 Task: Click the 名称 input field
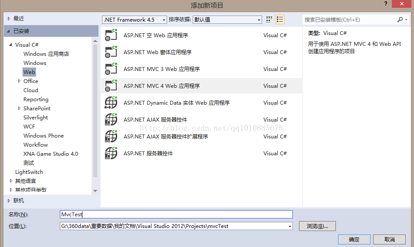coord(176,215)
